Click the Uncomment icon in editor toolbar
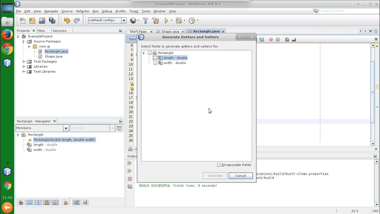Viewport: 380px width, 214px height. pos(294,40)
